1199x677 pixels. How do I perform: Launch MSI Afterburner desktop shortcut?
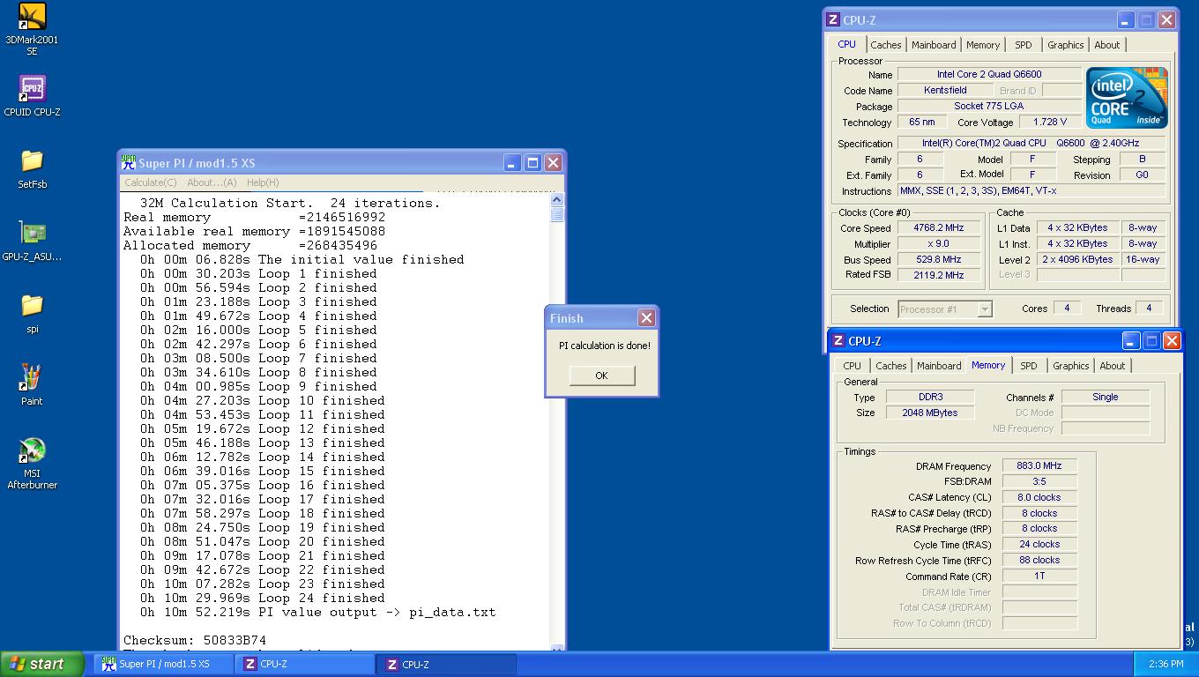click(x=32, y=464)
